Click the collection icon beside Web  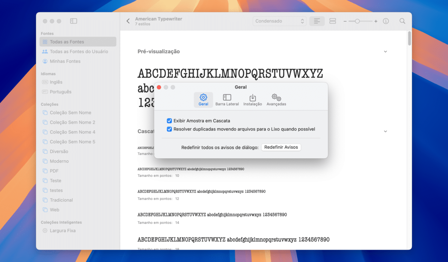pos(45,210)
